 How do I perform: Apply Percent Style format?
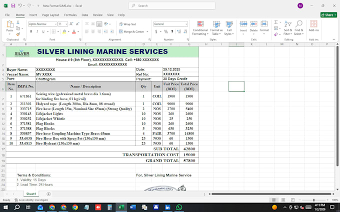(x=166, y=31)
